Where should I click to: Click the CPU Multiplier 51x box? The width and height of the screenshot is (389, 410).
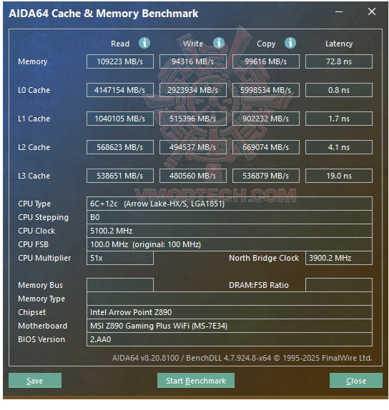(x=120, y=258)
